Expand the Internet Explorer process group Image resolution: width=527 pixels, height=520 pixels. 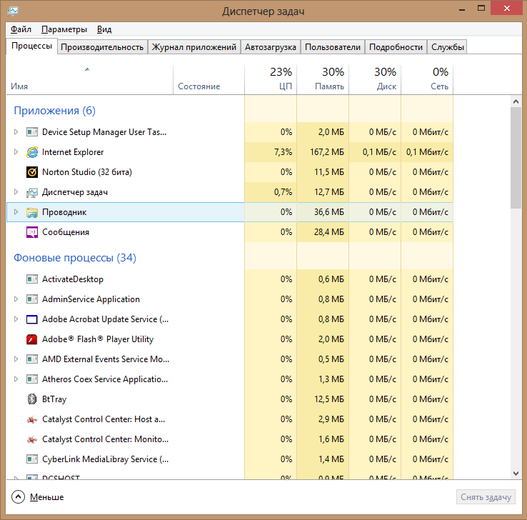pos(16,152)
